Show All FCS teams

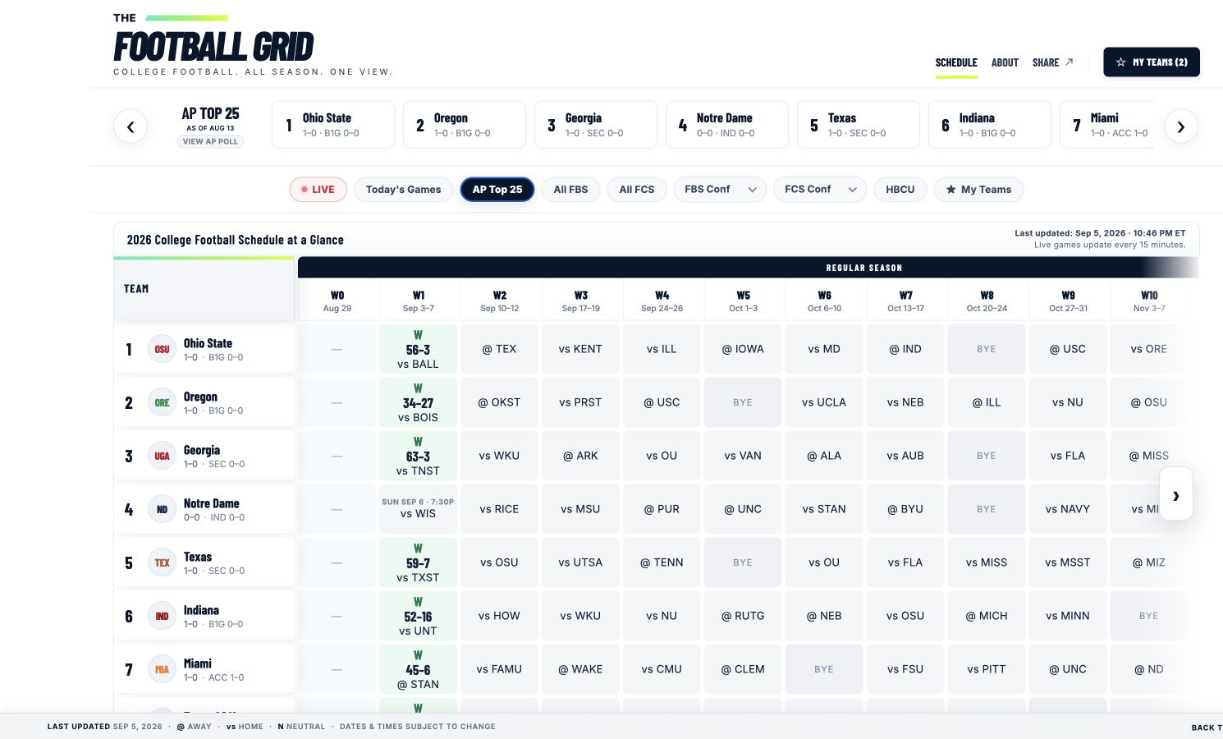pos(637,190)
